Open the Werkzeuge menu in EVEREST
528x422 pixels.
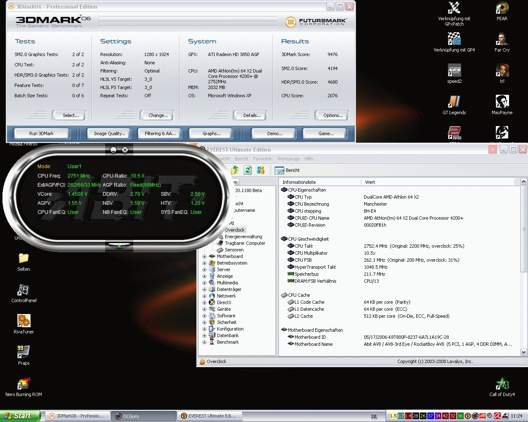point(288,159)
